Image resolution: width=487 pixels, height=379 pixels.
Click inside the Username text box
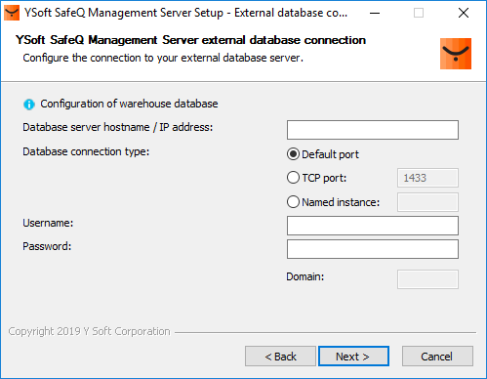pos(373,226)
